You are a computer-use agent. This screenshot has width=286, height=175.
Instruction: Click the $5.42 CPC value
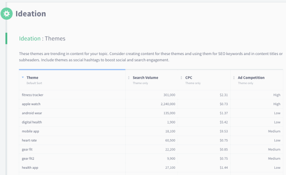pyautogui.click(x=223, y=122)
